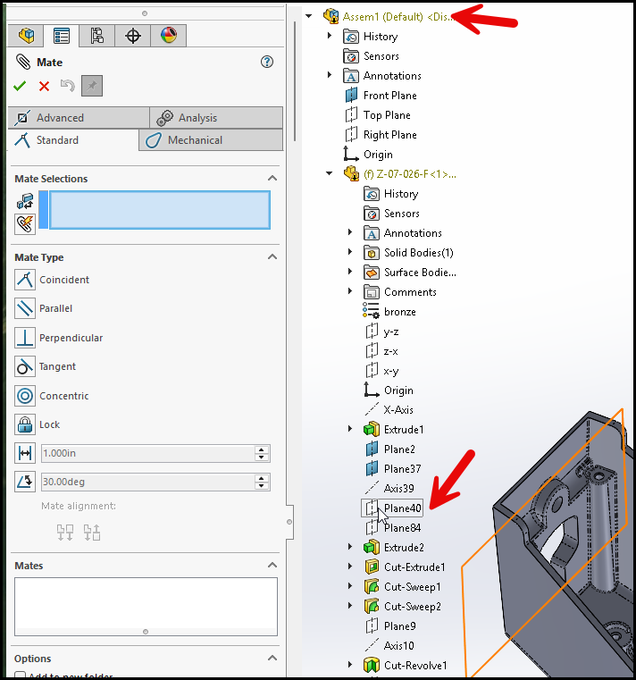Screen dimensions: 636x680
Task: Collapse the Mate Selections section
Action: click(272, 179)
